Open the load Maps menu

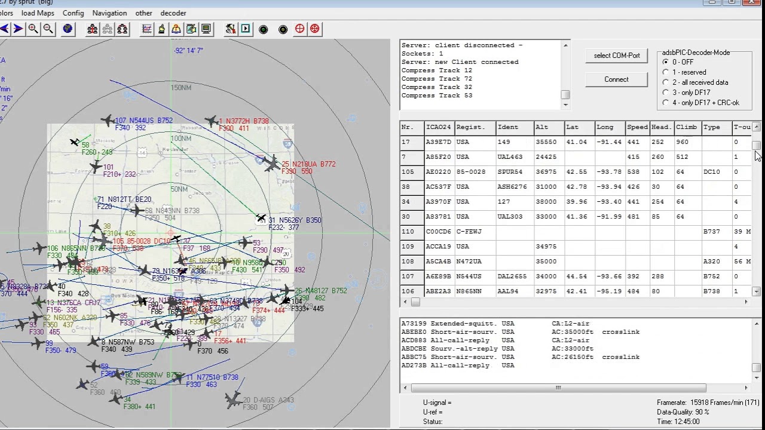[x=38, y=13]
